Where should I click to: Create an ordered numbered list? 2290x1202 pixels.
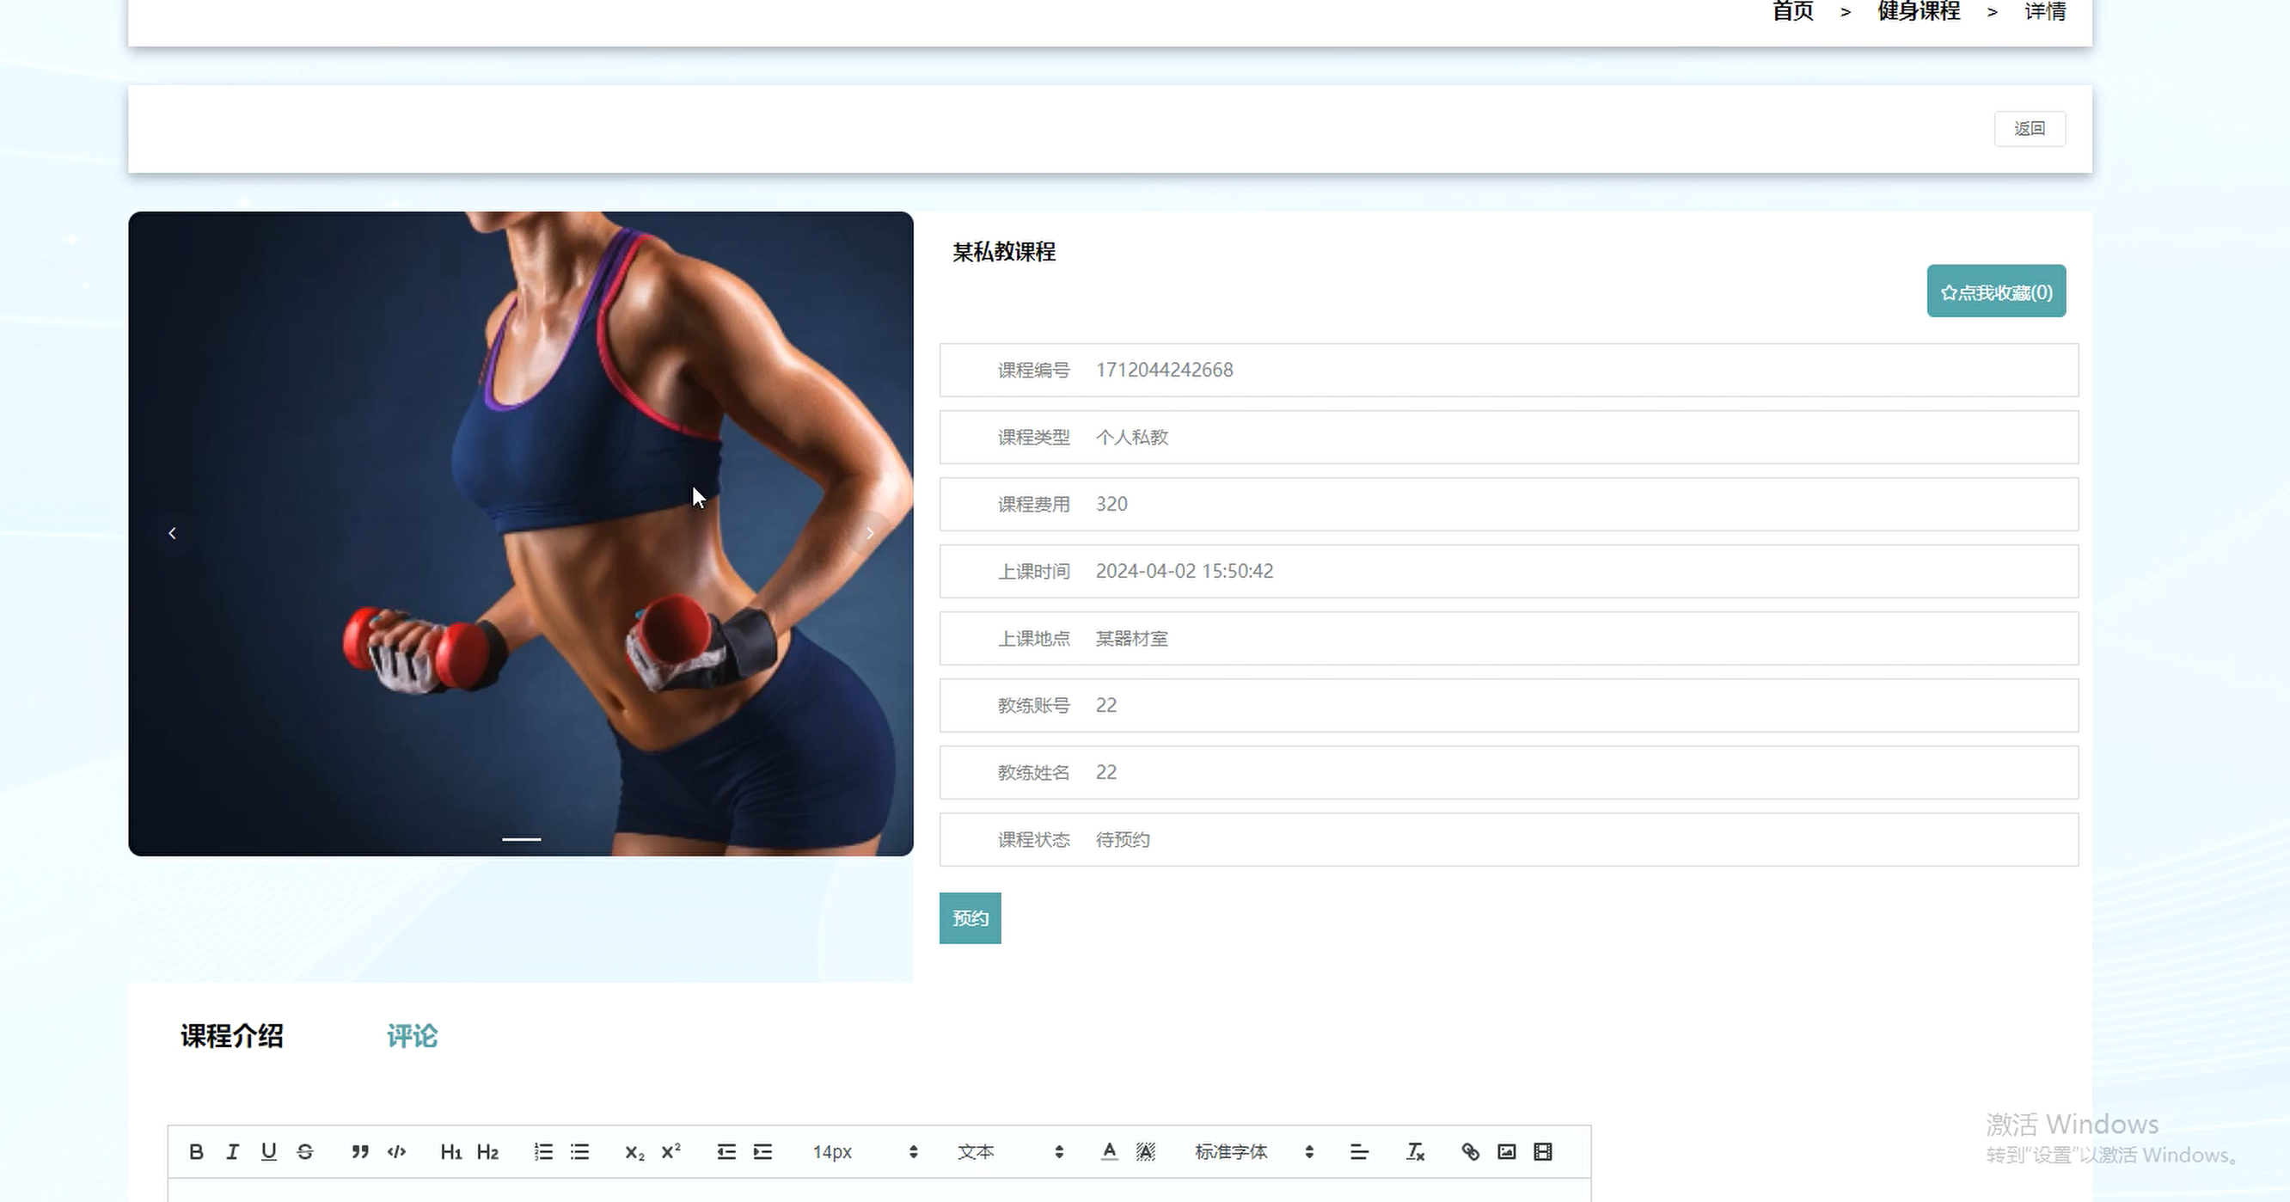coord(543,1152)
